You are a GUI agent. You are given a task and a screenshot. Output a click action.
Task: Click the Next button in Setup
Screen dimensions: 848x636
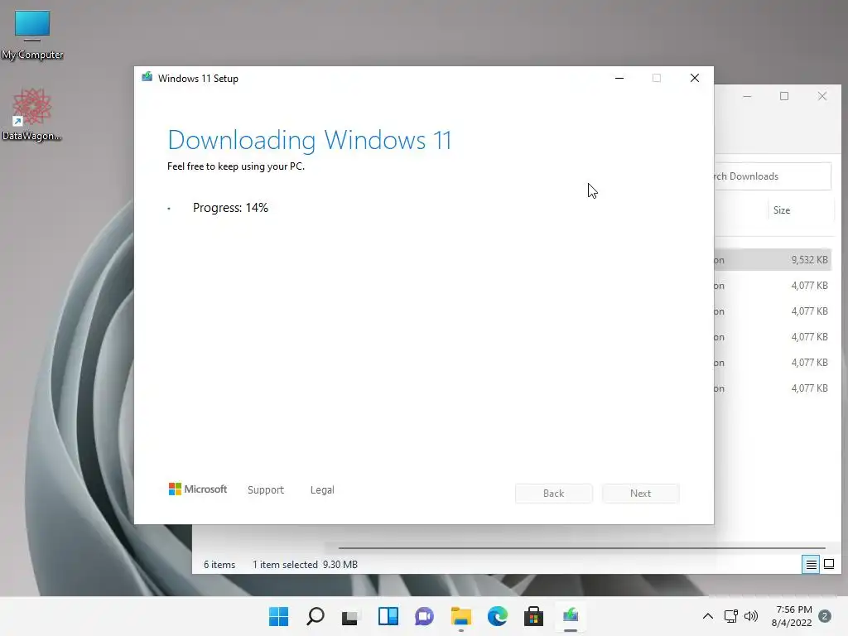tap(640, 494)
